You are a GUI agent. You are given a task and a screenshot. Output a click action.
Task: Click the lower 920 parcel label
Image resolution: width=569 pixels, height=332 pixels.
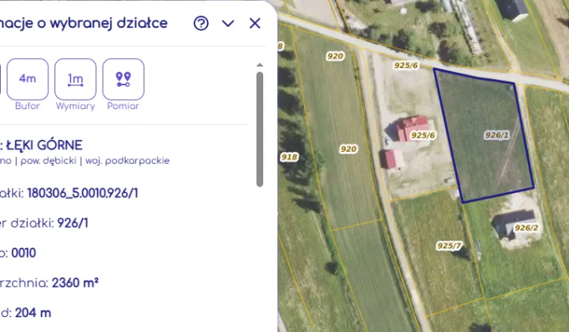coord(349,149)
